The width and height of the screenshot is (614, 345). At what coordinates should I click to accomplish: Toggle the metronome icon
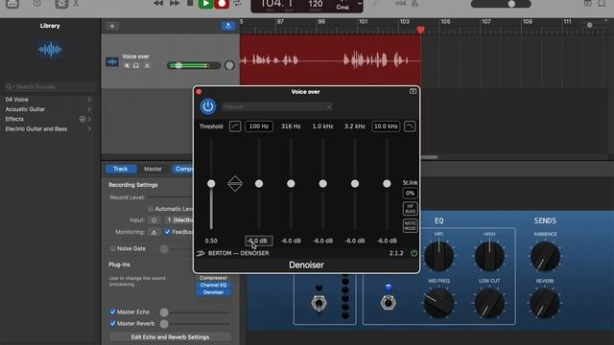414,4
